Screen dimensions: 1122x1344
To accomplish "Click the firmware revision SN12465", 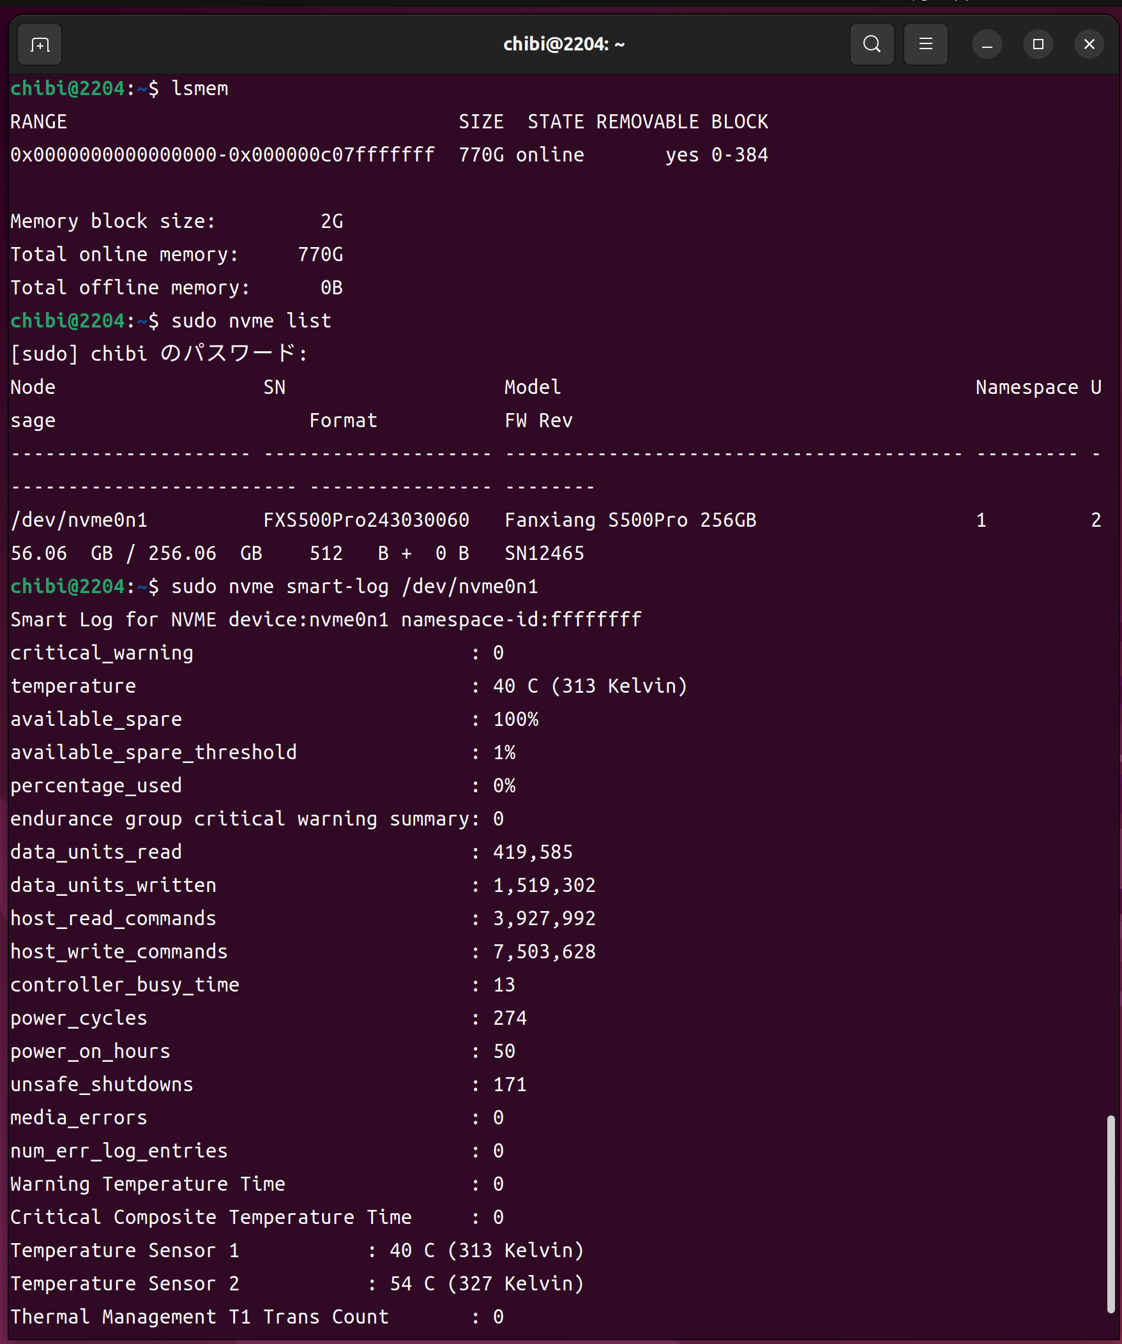I will coord(544,553).
